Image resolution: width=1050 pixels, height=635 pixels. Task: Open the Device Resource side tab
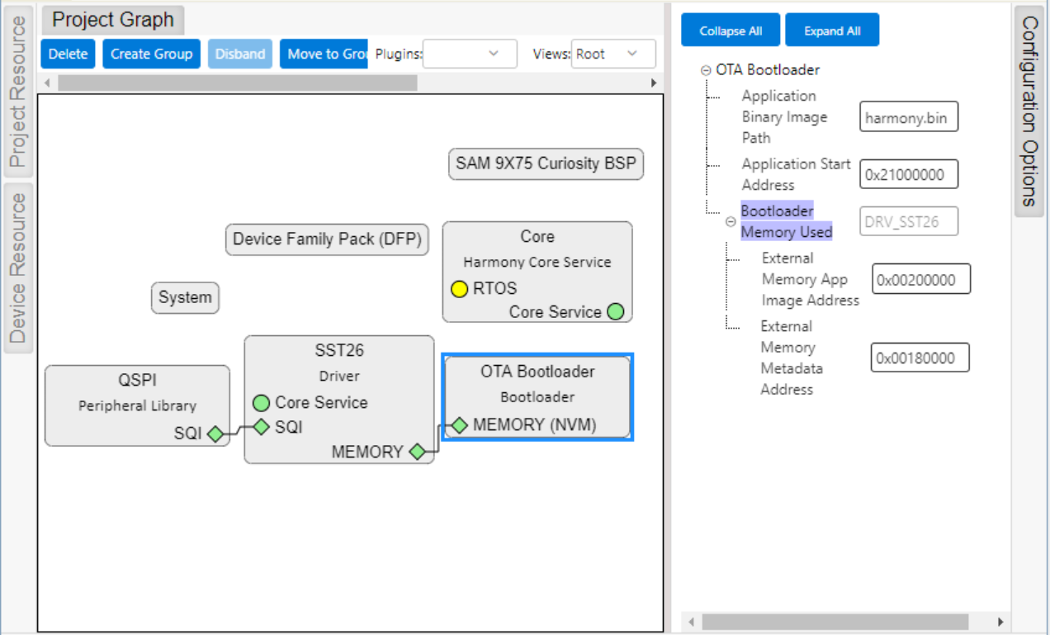click(x=18, y=268)
